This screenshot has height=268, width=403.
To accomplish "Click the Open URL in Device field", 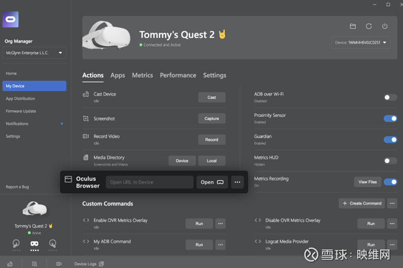I will 150,182.
